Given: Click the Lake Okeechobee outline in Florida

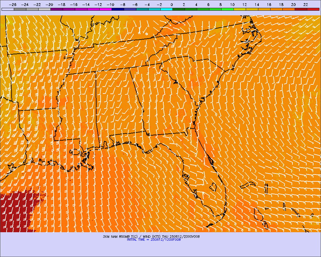Looking at the screenshot, I should click(213, 187).
